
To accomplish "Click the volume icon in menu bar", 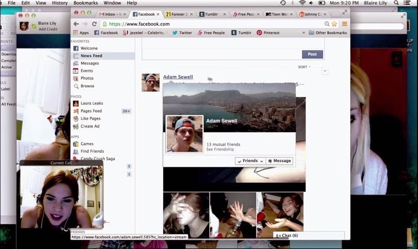I will (311, 3).
